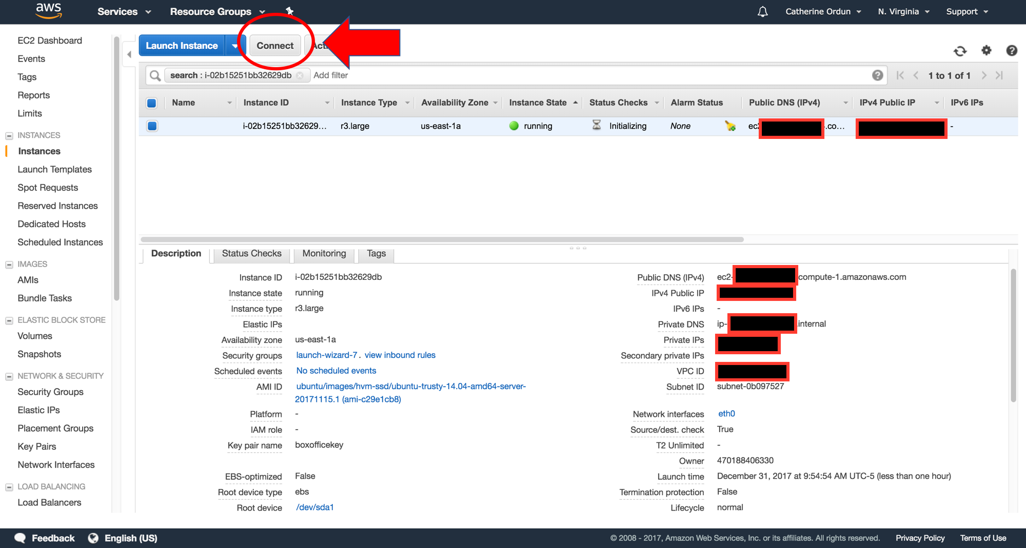
Task: Open the Terms of Use footer link
Action: pos(983,538)
